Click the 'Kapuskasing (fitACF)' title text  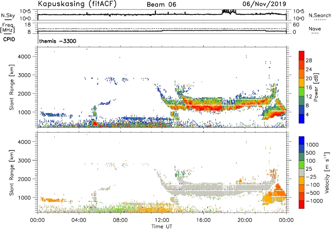coord(77,4)
